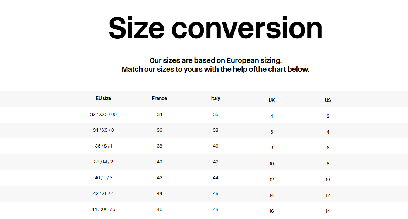Click Italy size 48 in XXL row
Viewport: 408px width, 219px height.
216,209
